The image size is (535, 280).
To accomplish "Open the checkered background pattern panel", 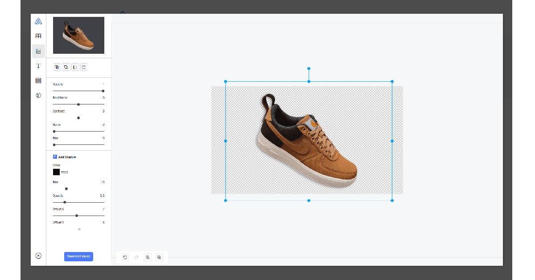I will tap(38, 80).
